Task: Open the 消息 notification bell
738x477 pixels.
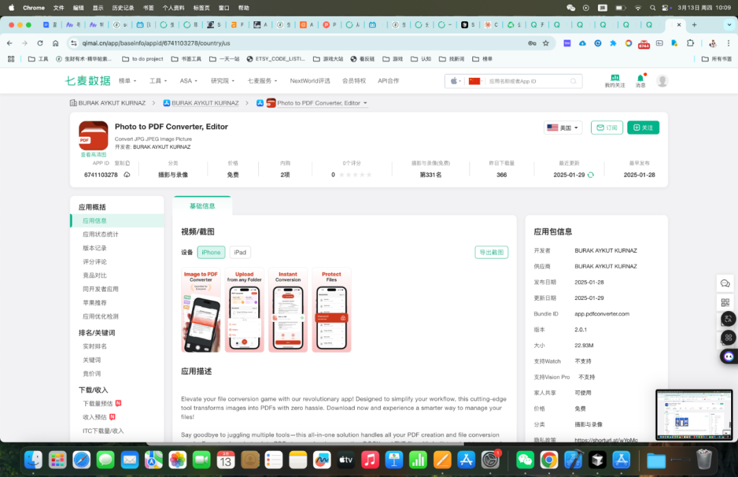Action: click(640, 78)
